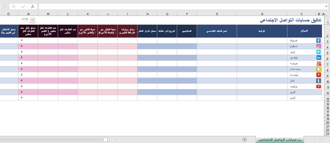Click the formula bar Enter checkmark
This screenshot has width=330, height=143.
[23, 7]
